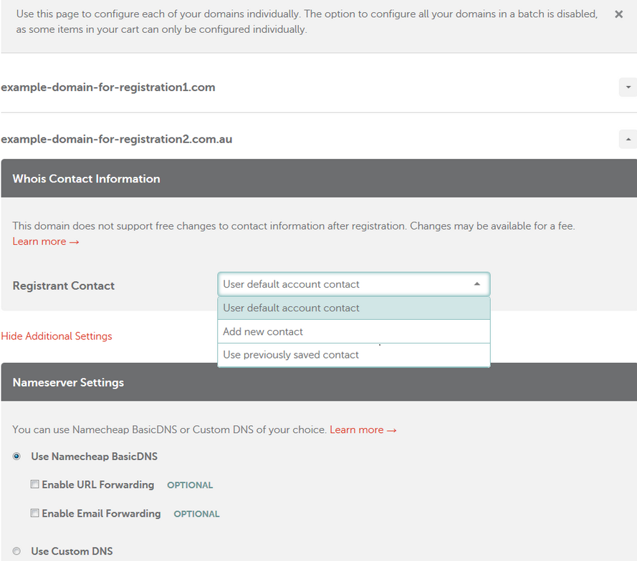
Task: Hide Additional Settings for this domain
Action: coord(57,336)
